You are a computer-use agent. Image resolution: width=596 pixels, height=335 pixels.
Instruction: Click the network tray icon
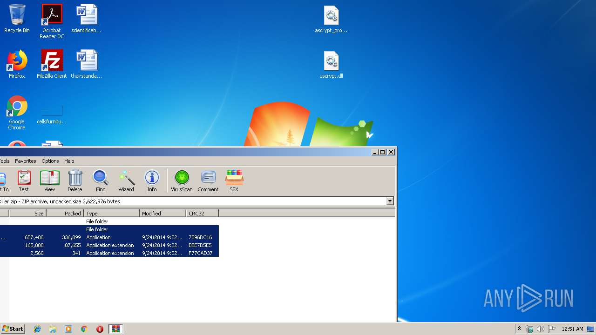pyautogui.click(x=529, y=329)
